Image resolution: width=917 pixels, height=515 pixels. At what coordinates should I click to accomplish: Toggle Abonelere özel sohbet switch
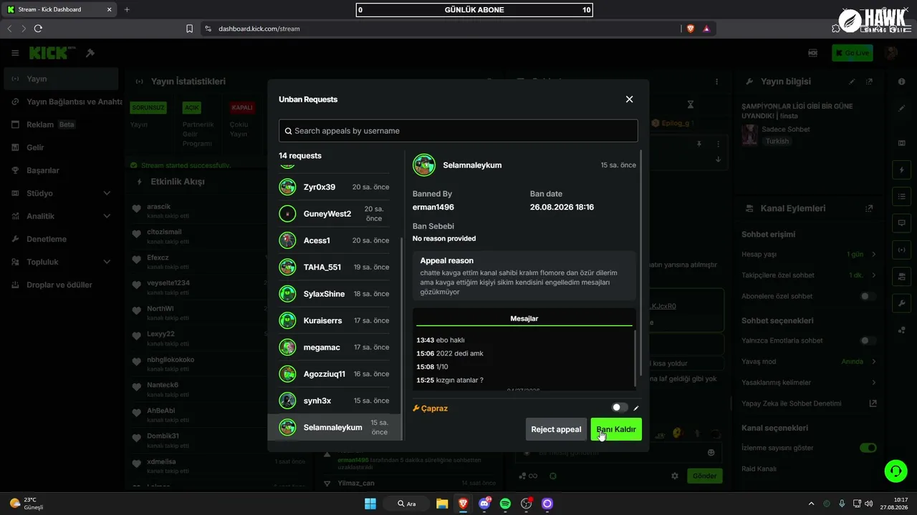[868, 296]
